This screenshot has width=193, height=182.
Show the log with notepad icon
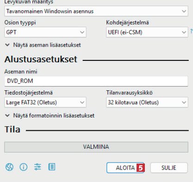pyautogui.click(x=51, y=167)
